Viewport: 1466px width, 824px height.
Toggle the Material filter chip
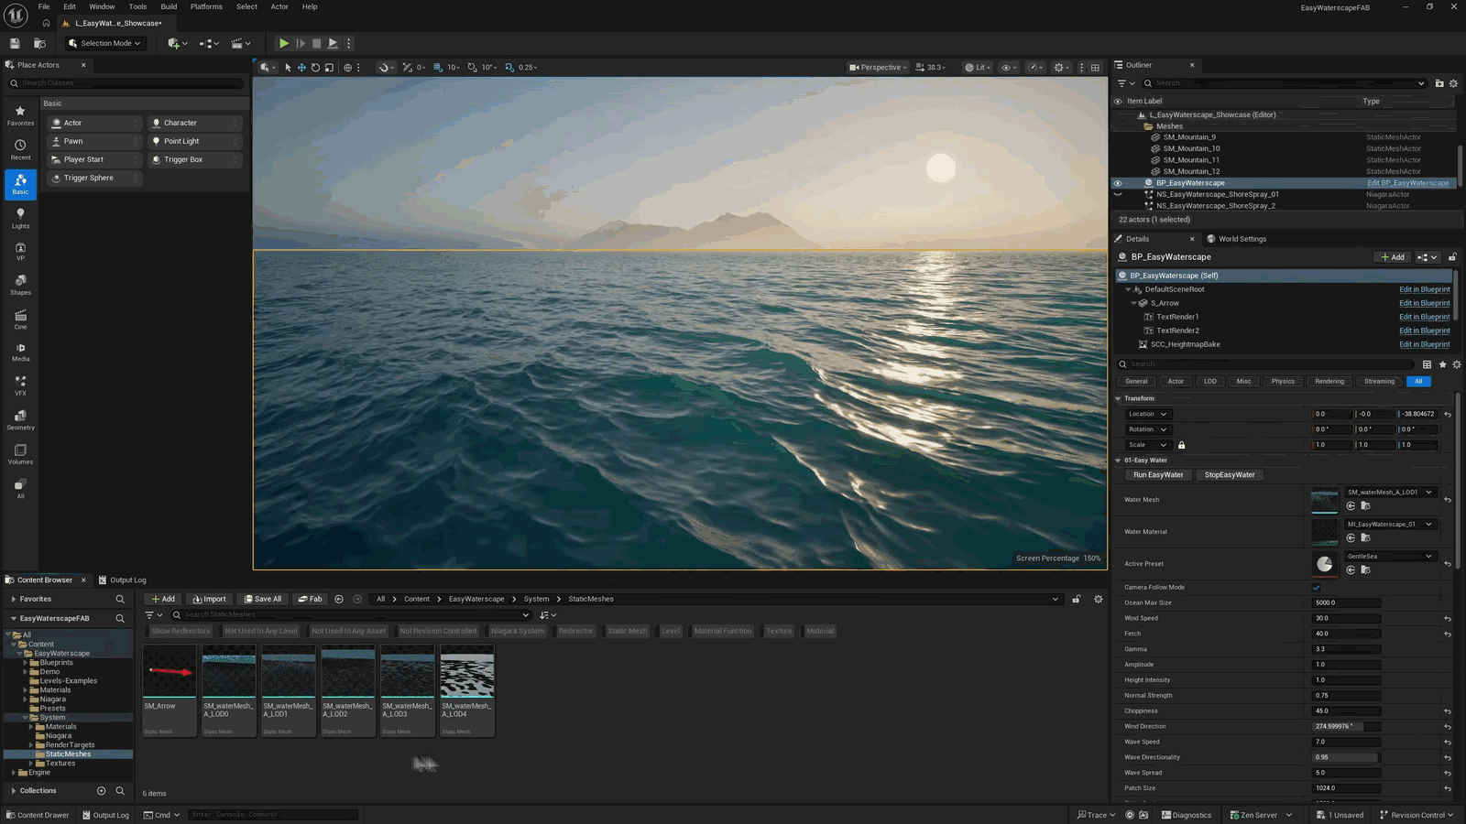820,631
